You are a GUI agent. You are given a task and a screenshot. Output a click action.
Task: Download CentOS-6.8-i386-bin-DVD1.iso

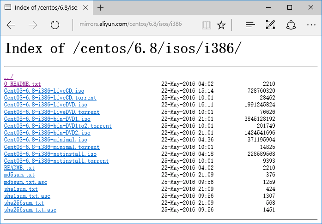tap(47, 119)
